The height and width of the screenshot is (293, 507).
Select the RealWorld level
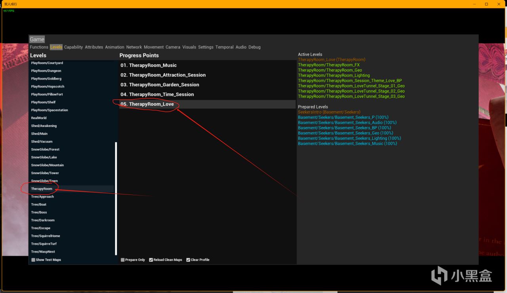(x=72, y=118)
